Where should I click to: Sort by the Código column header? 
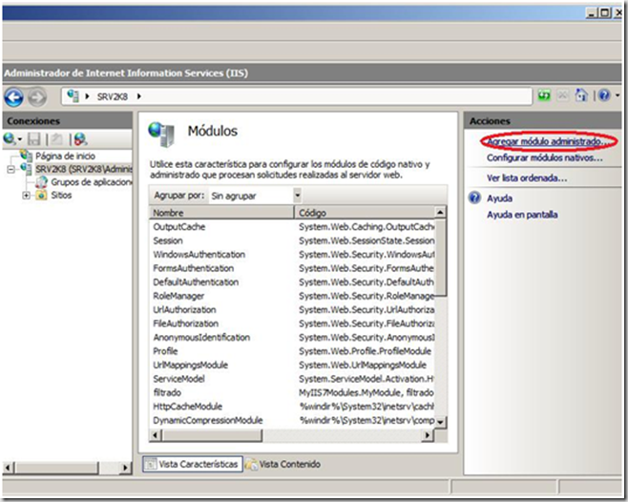[365, 213]
